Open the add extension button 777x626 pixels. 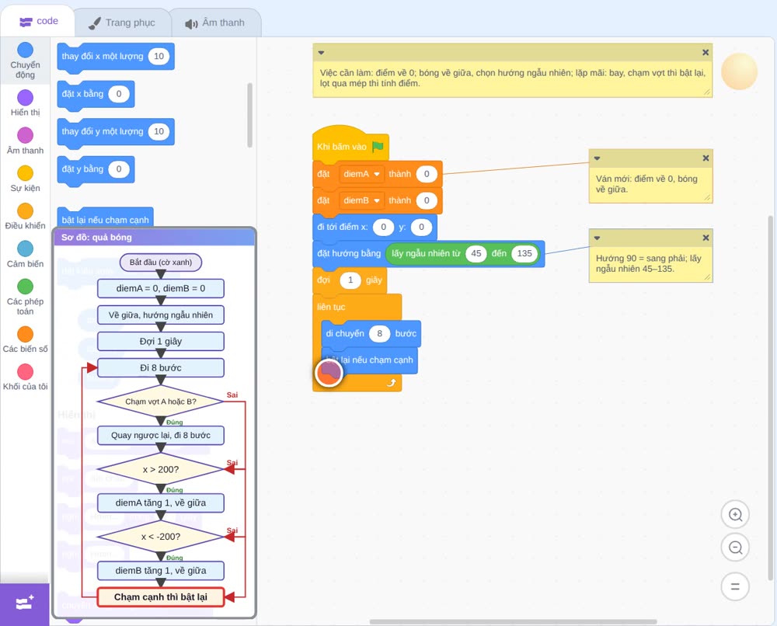(x=25, y=603)
